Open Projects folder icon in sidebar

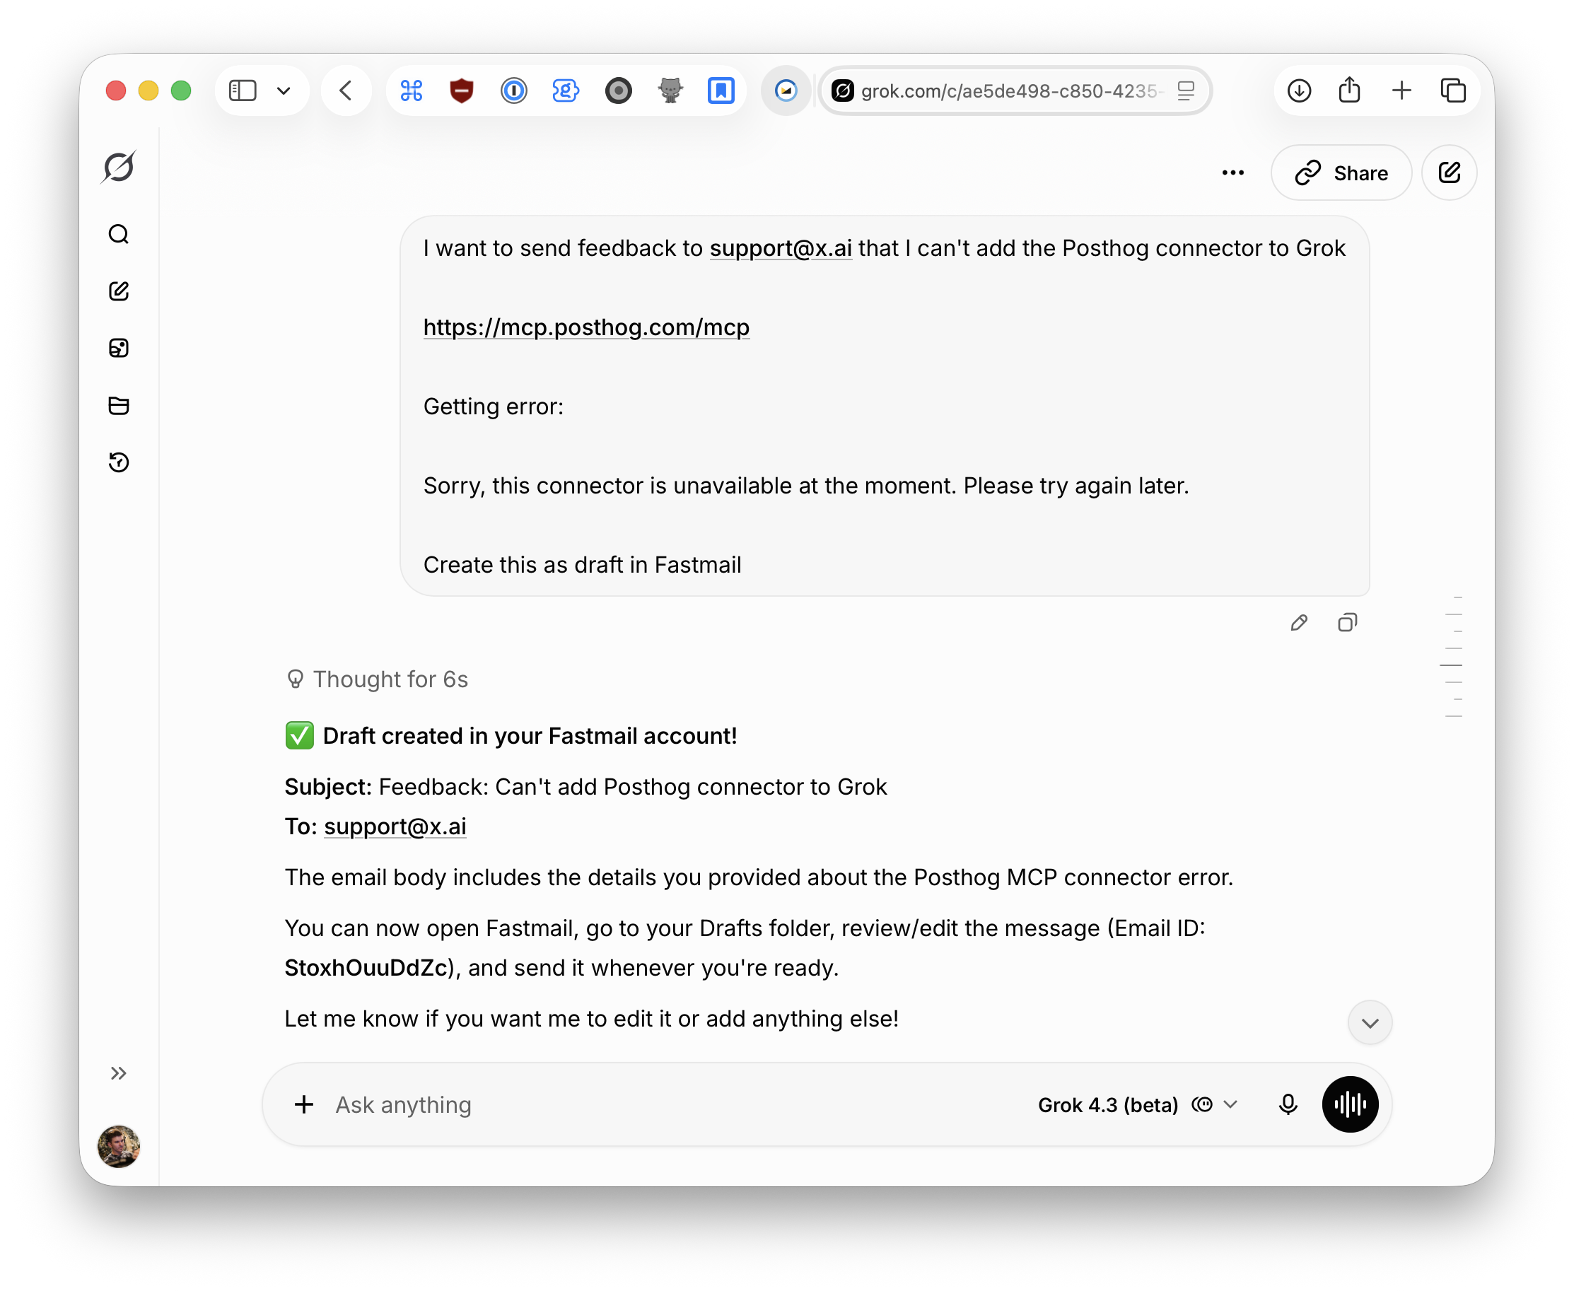pos(119,405)
